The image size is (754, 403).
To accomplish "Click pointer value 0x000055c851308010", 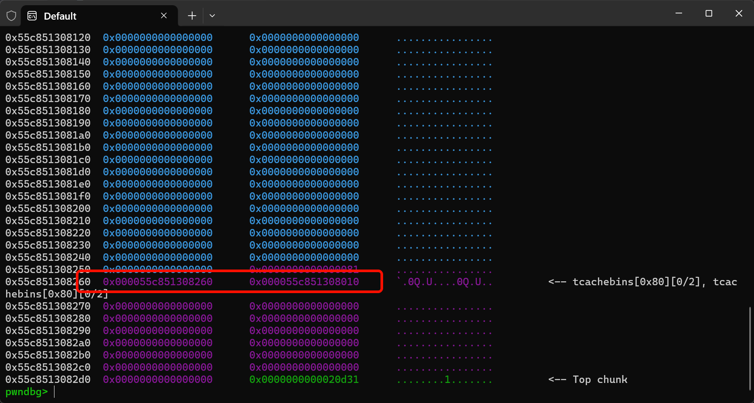I will (x=304, y=282).
